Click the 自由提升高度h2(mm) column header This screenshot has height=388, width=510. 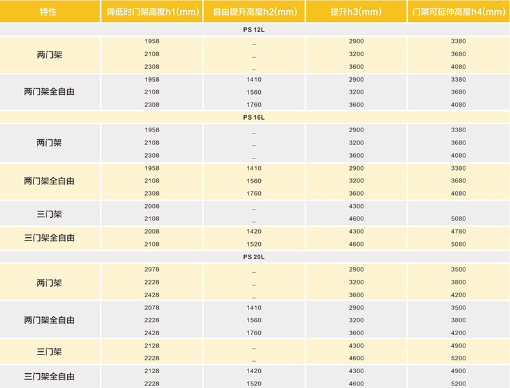[x=254, y=12]
